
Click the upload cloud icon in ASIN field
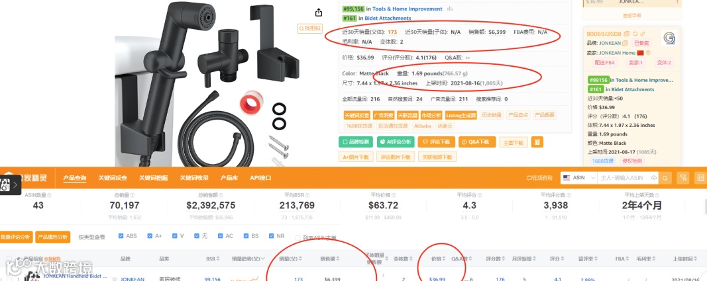(654, 178)
